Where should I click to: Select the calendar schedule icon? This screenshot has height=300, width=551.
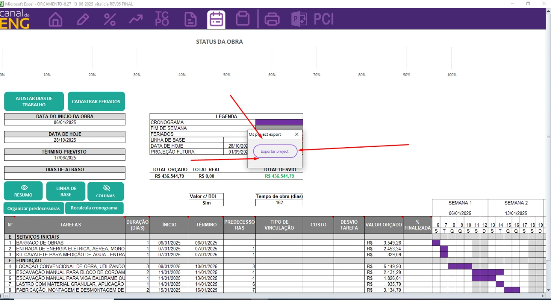(x=216, y=19)
